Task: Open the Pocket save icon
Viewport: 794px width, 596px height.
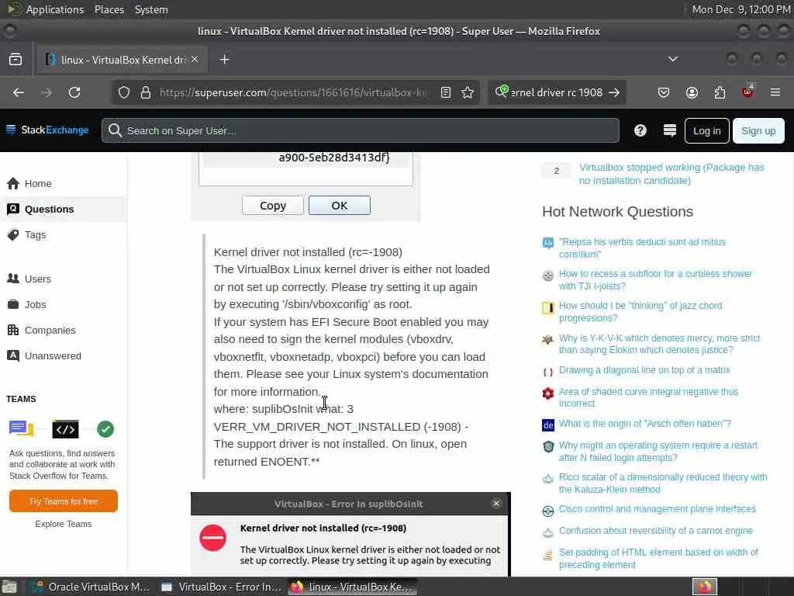Action: coord(664,92)
